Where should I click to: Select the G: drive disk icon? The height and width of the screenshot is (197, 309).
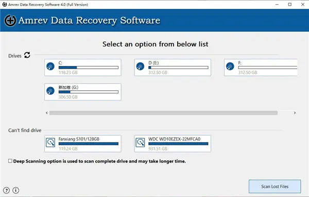point(50,91)
